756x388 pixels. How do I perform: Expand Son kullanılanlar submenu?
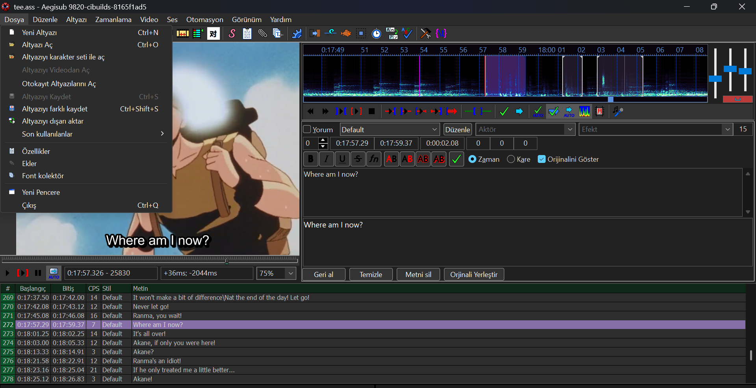87,134
